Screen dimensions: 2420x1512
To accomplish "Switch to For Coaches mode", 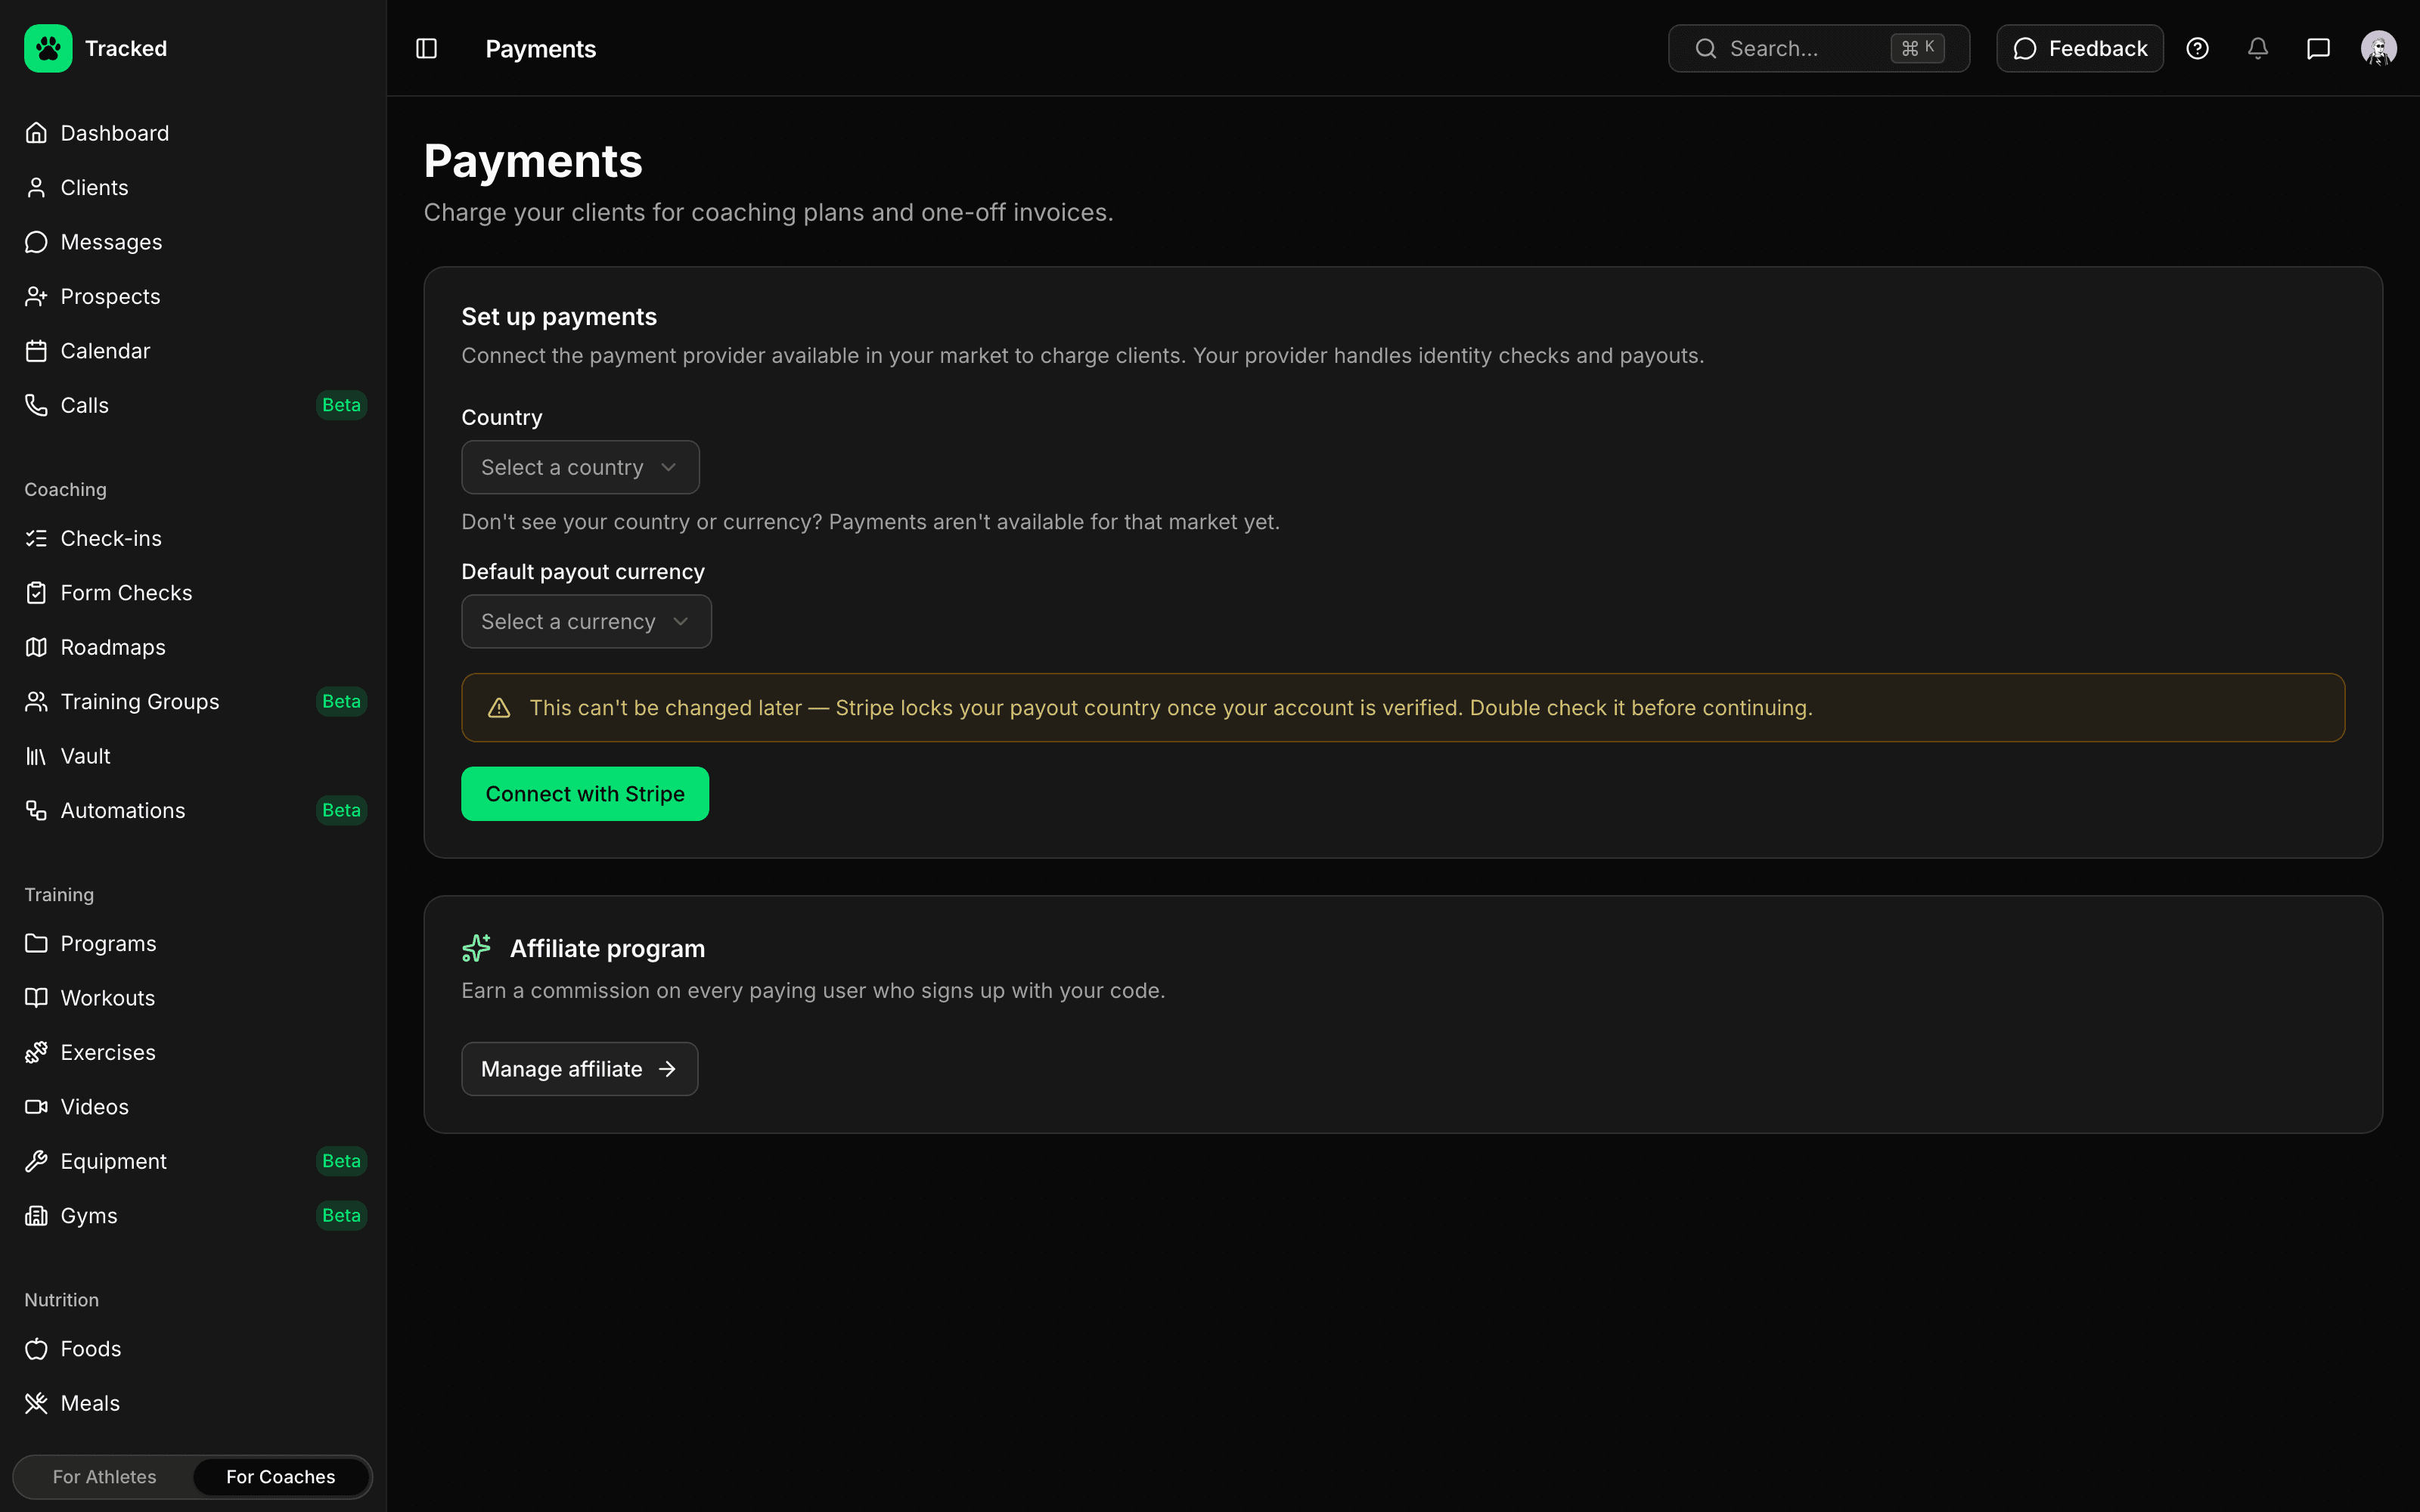I will tap(281, 1477).
